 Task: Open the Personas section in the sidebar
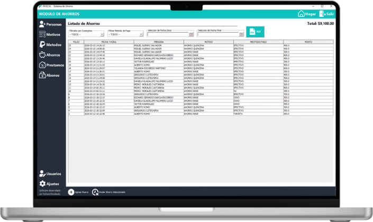tap(50, 24)
